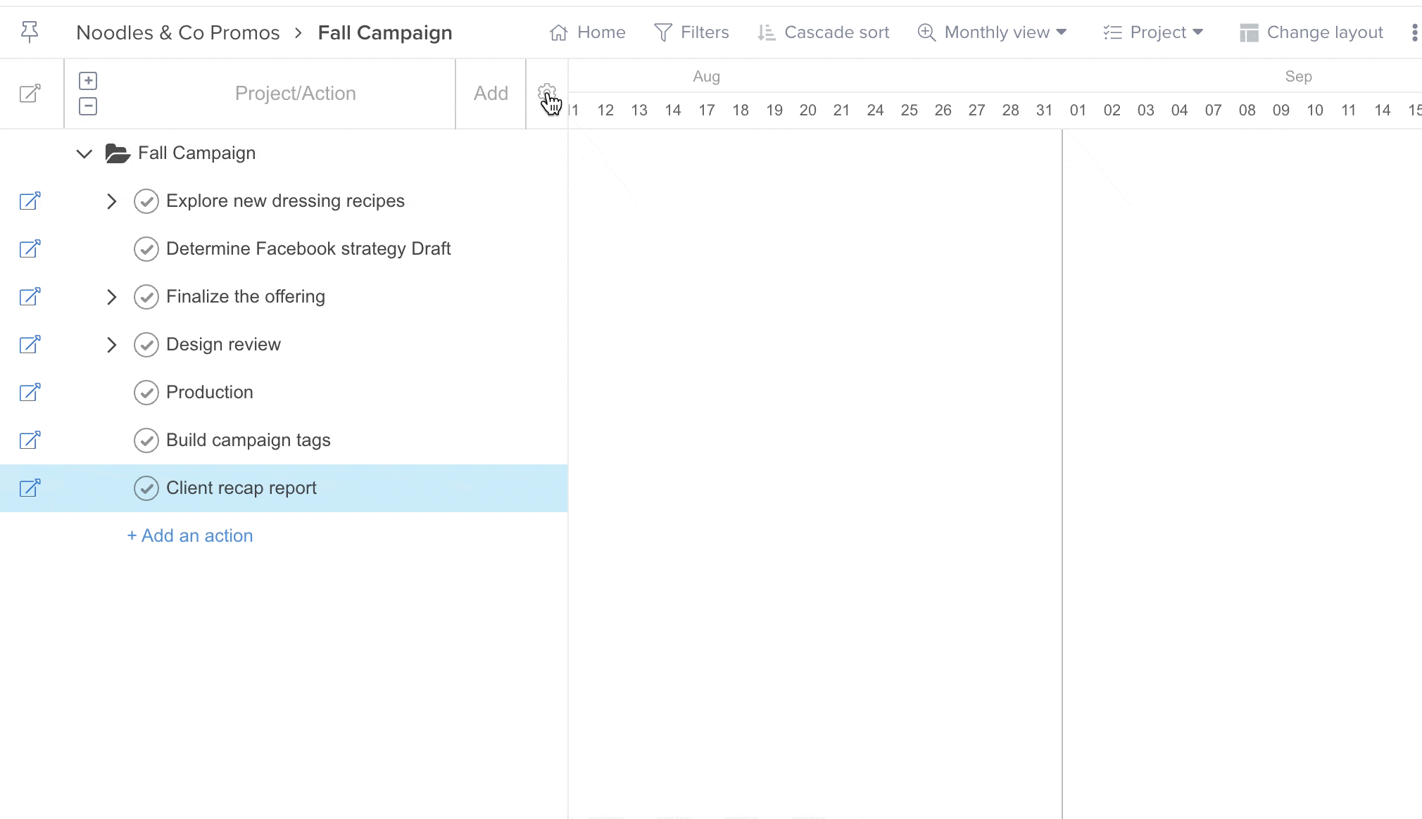The height and width of the screenshot is (819, 1422).
Task: Click Add an action link
Action: click(189, 535)
